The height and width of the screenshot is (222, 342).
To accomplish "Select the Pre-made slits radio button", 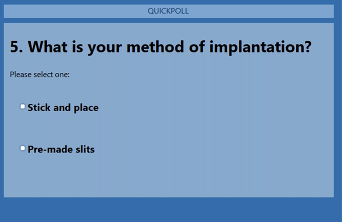I will click(x=23, y=148).
